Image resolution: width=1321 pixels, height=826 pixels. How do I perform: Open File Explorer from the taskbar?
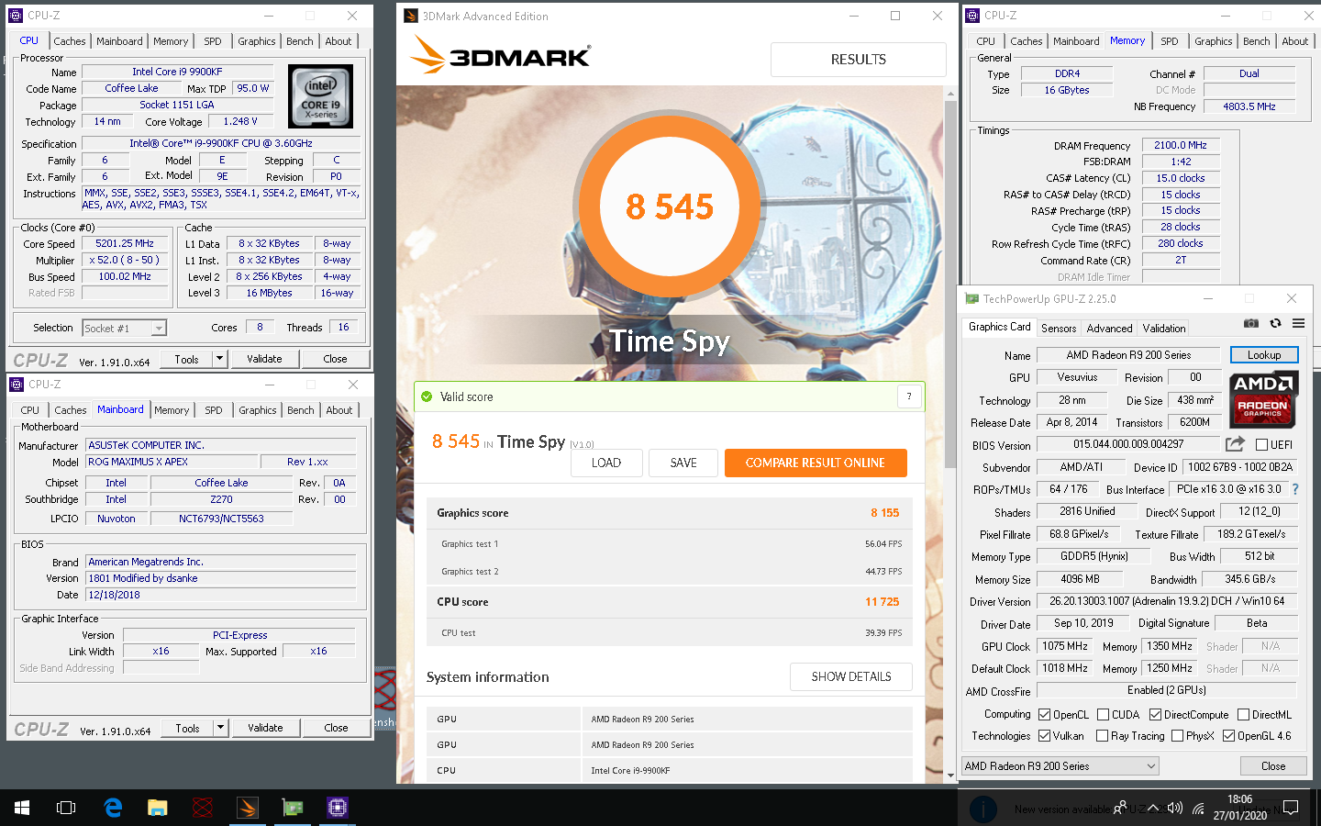coord(158,808)
